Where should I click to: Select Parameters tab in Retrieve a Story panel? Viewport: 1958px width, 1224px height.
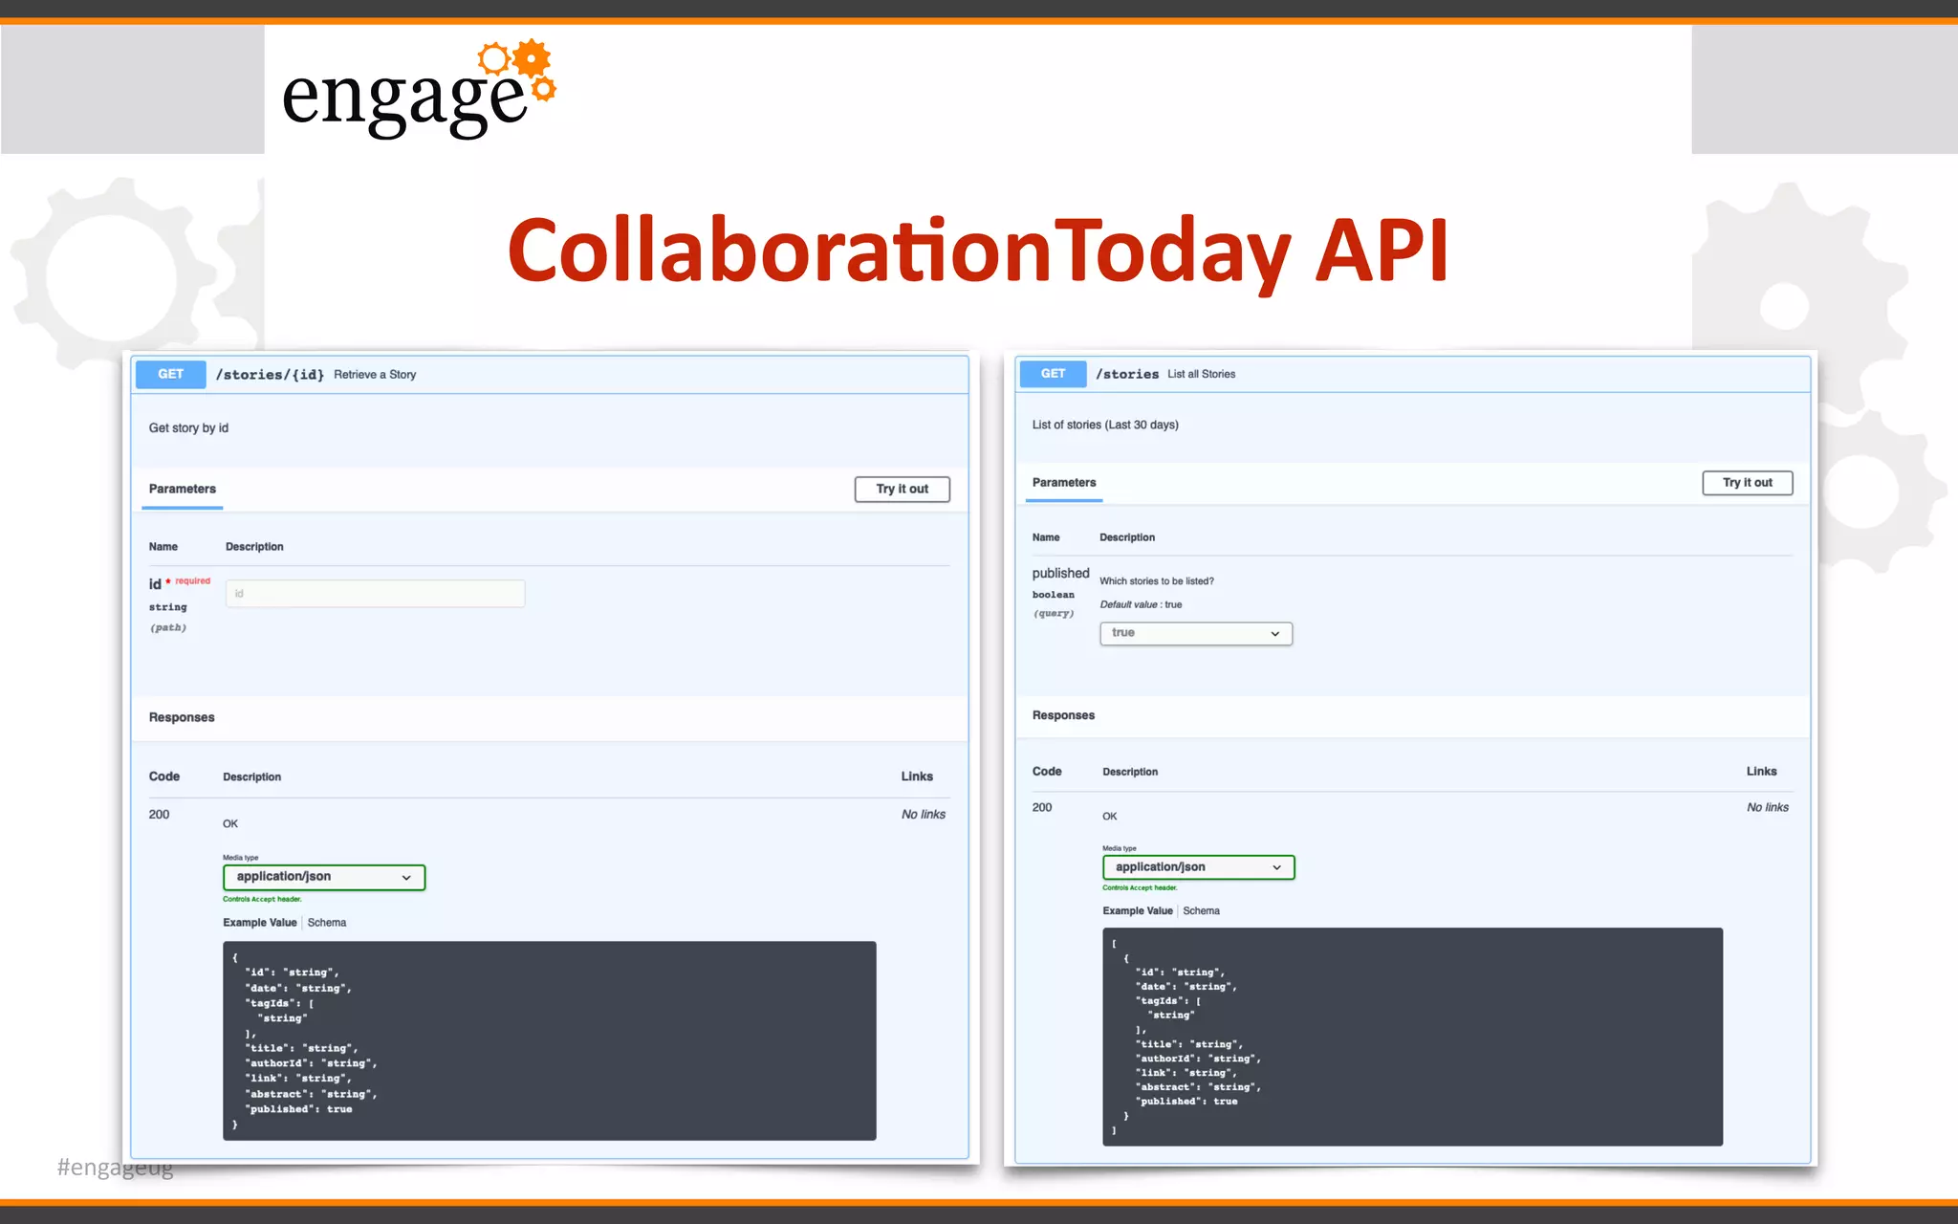183,489
